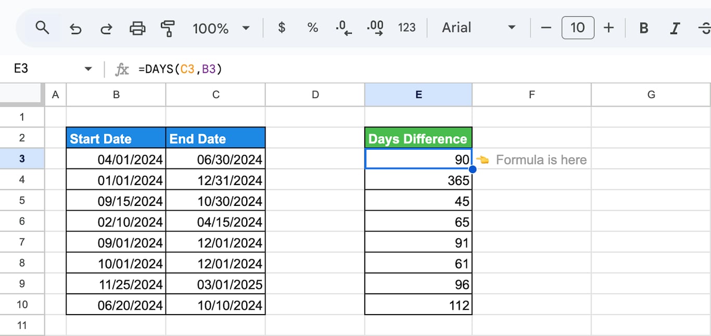This screenshot has width=711, height=336.
Task: Decrease font size with minus button
Action: point(546,28)
